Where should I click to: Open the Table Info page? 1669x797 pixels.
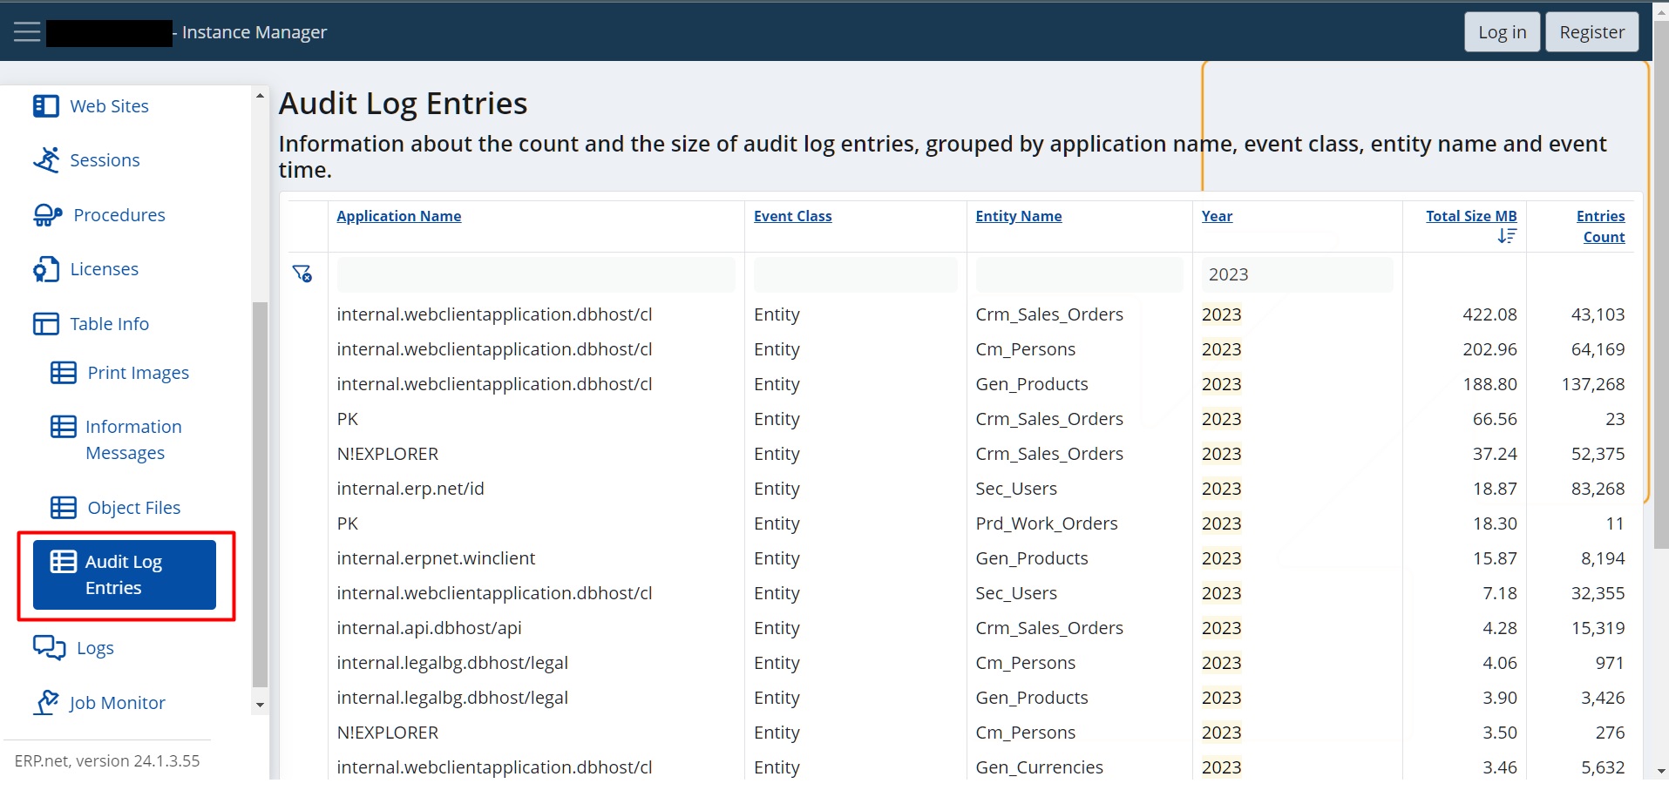pos(109,324)
